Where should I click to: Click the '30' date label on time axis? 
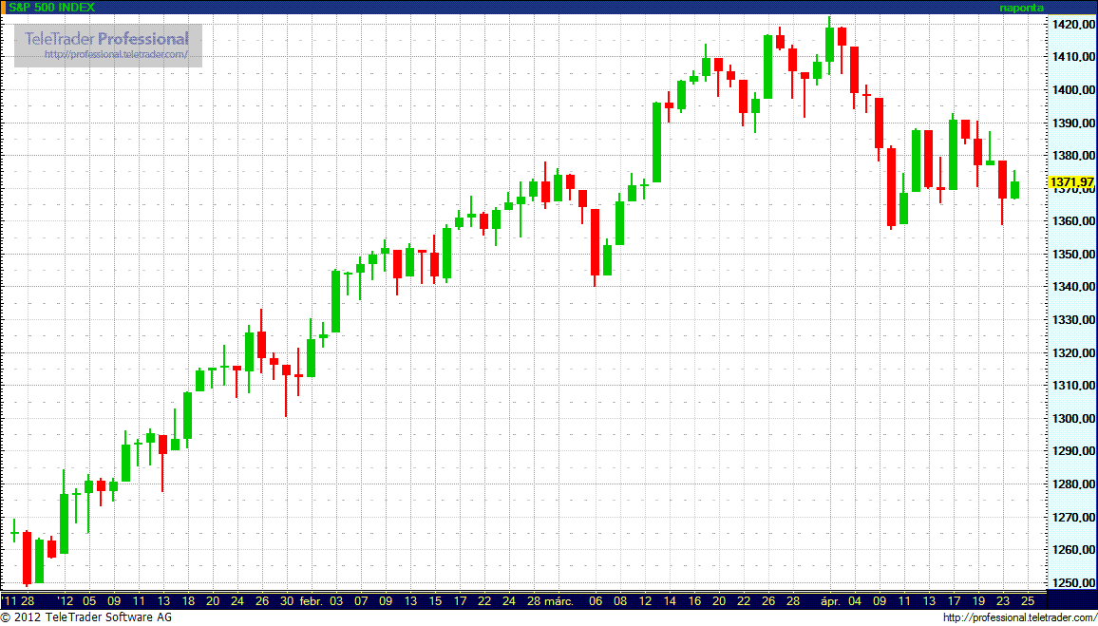(287, 600)
